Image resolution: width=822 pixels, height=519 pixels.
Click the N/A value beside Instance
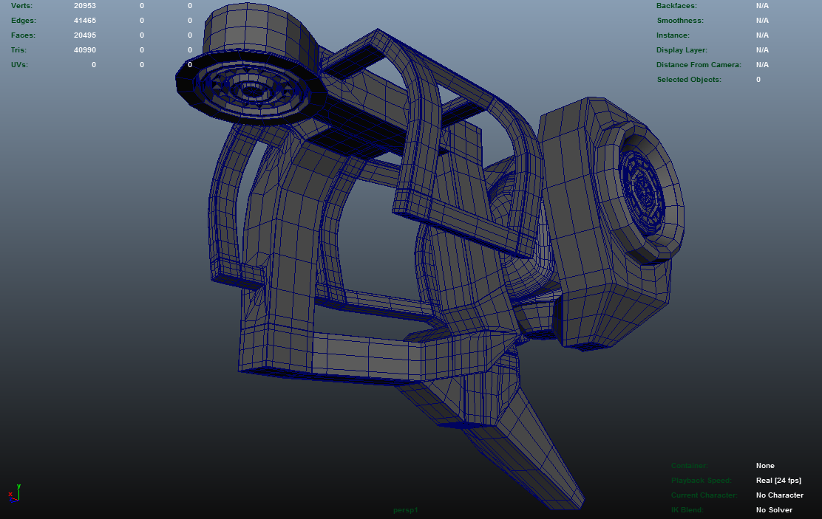click(762, 35)
